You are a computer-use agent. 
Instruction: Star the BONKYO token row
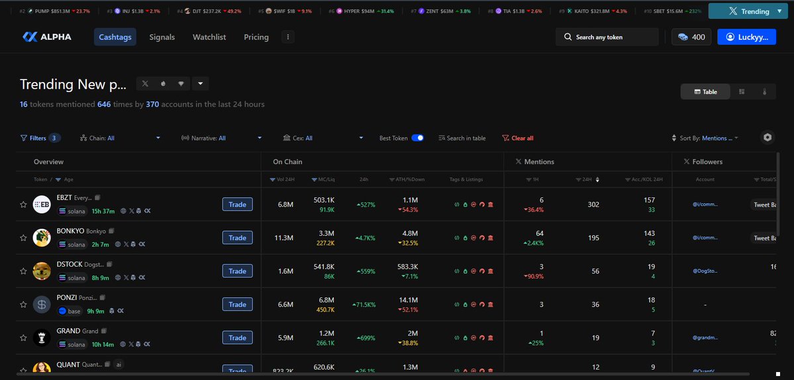pyautogui.click(x=23, y=238)
